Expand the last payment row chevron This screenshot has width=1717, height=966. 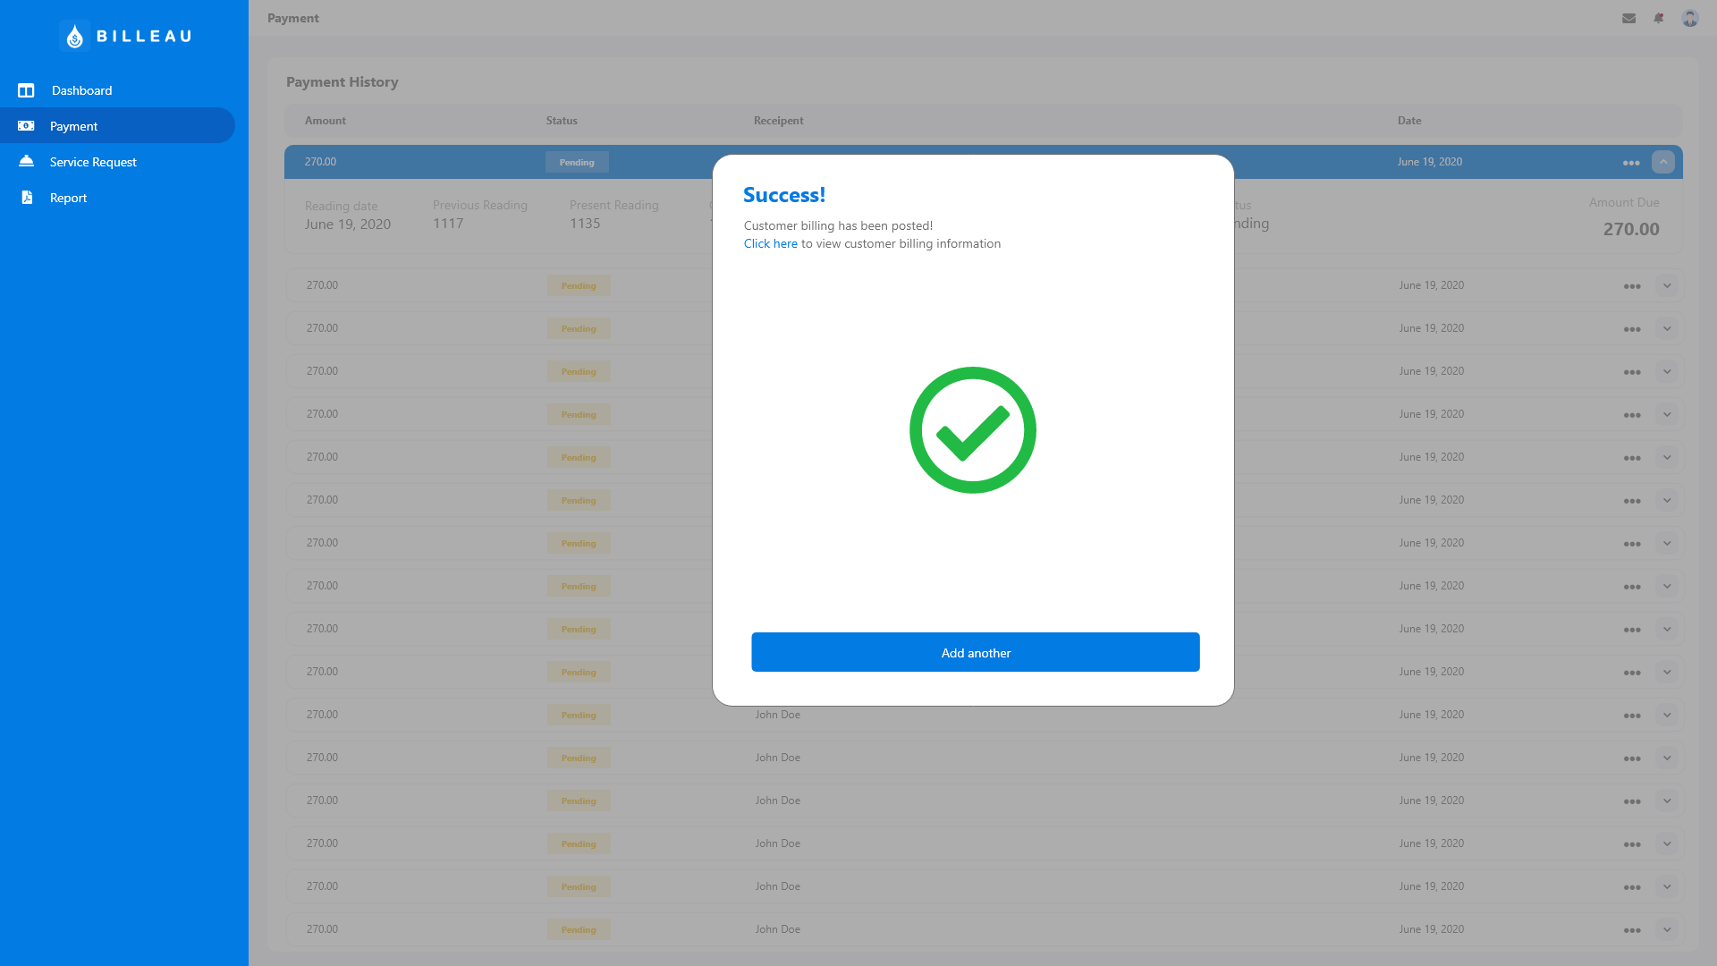click(1666, 929)
